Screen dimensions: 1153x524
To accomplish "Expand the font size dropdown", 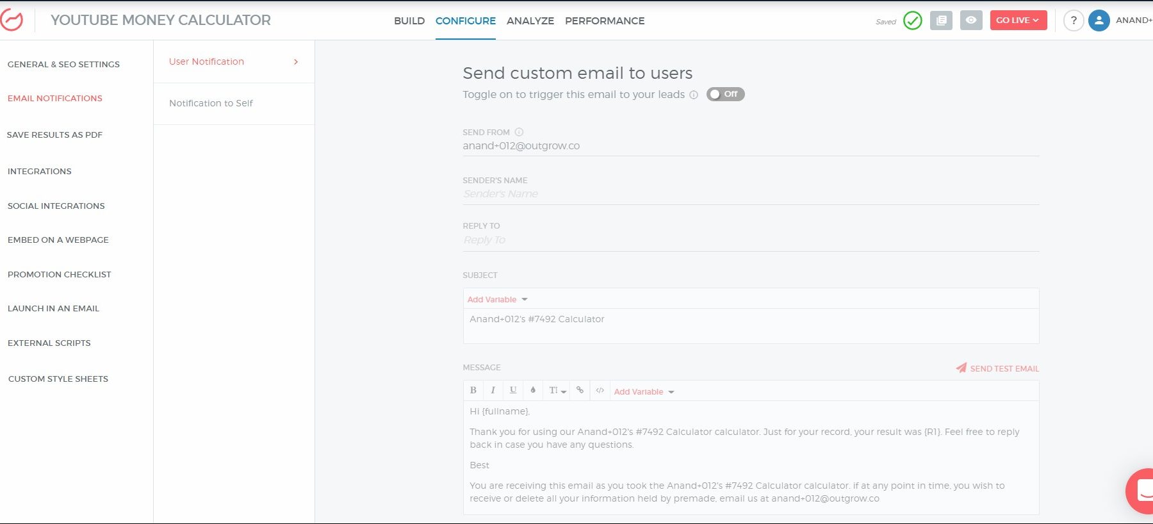I will click(557, 390).
